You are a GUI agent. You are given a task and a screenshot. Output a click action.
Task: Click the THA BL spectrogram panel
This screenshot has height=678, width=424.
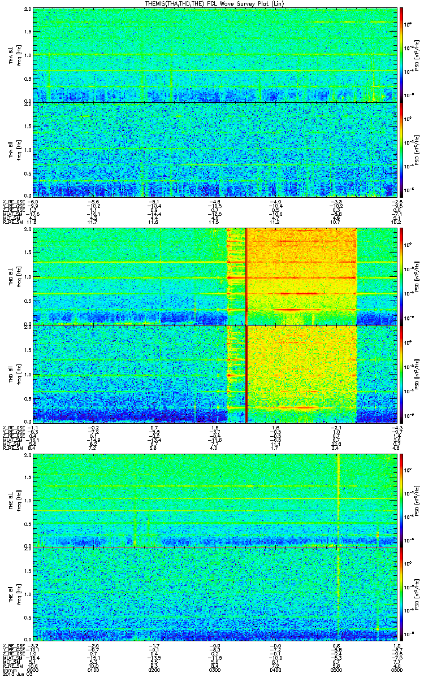tap(215, 55)
